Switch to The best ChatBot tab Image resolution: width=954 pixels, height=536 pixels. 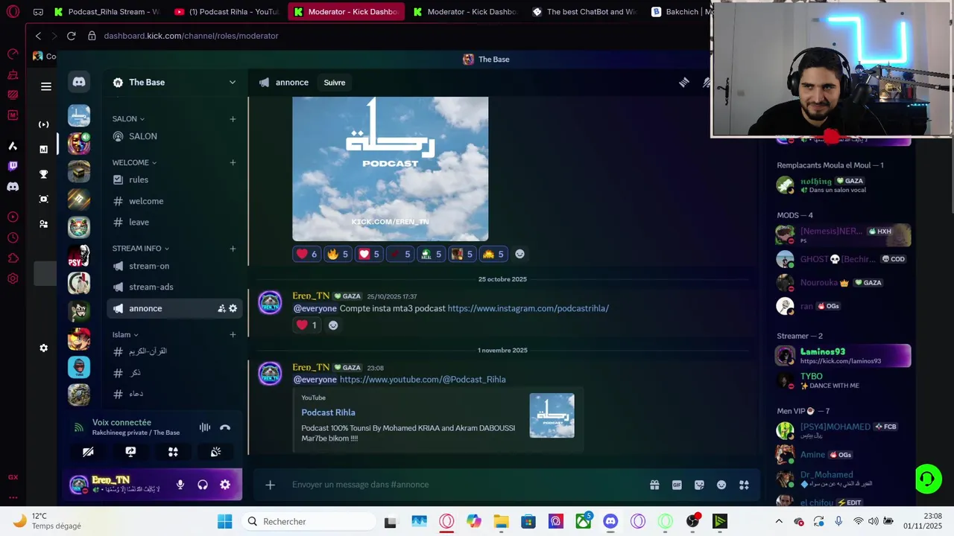pos(584,12)
